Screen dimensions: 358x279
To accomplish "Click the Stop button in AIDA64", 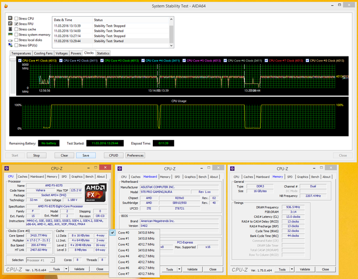I will point(37,155).
